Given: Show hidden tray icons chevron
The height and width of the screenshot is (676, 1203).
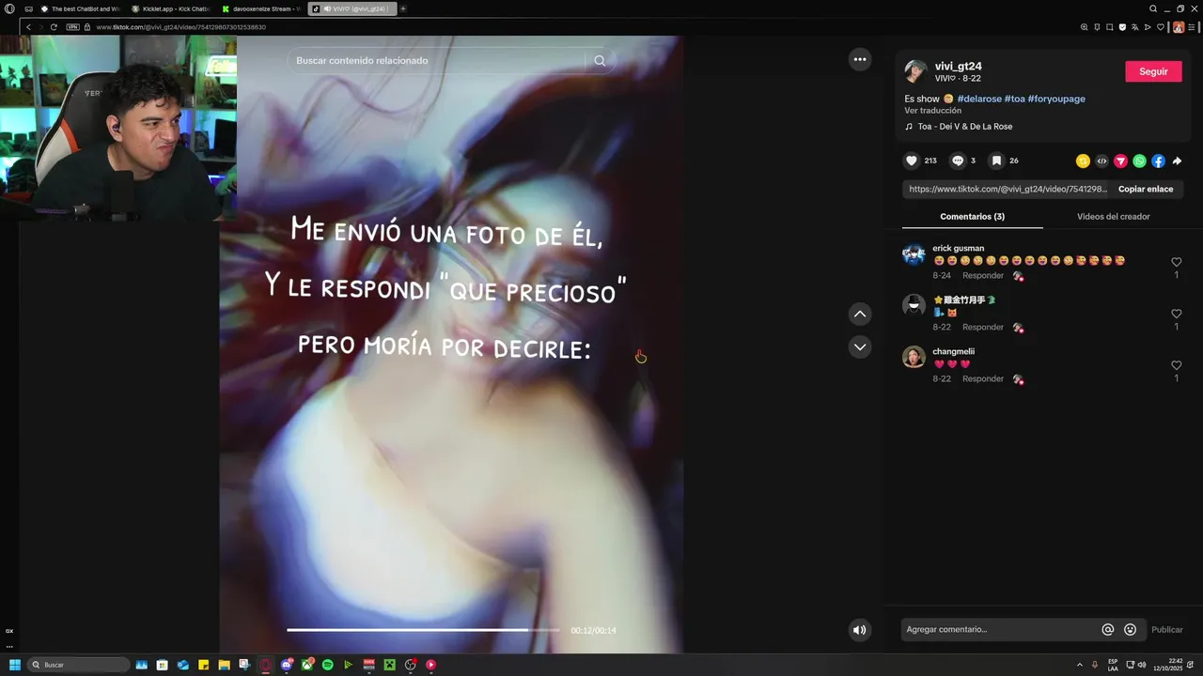Looking at the screenshot, I should pyautogui.click(x=1080, y=665).
